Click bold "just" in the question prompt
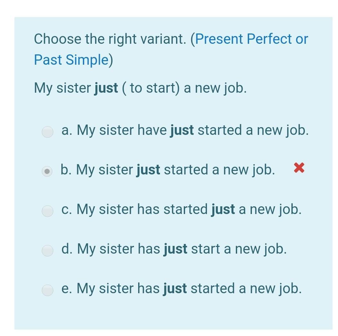Image resolution: width=338 pixels, height=336 pixels. (x=106, y=88)
